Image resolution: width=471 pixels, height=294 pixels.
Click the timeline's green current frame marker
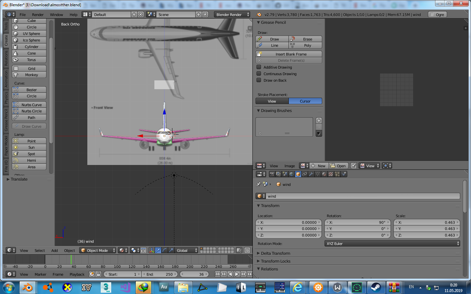click(x=71, y=259)
